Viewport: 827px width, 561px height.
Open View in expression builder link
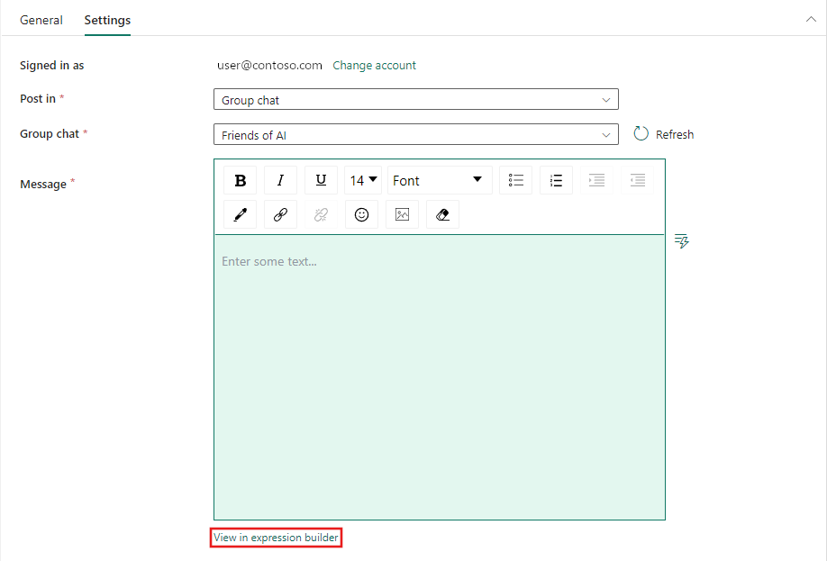pyautogui.click(x=276, y=538)
